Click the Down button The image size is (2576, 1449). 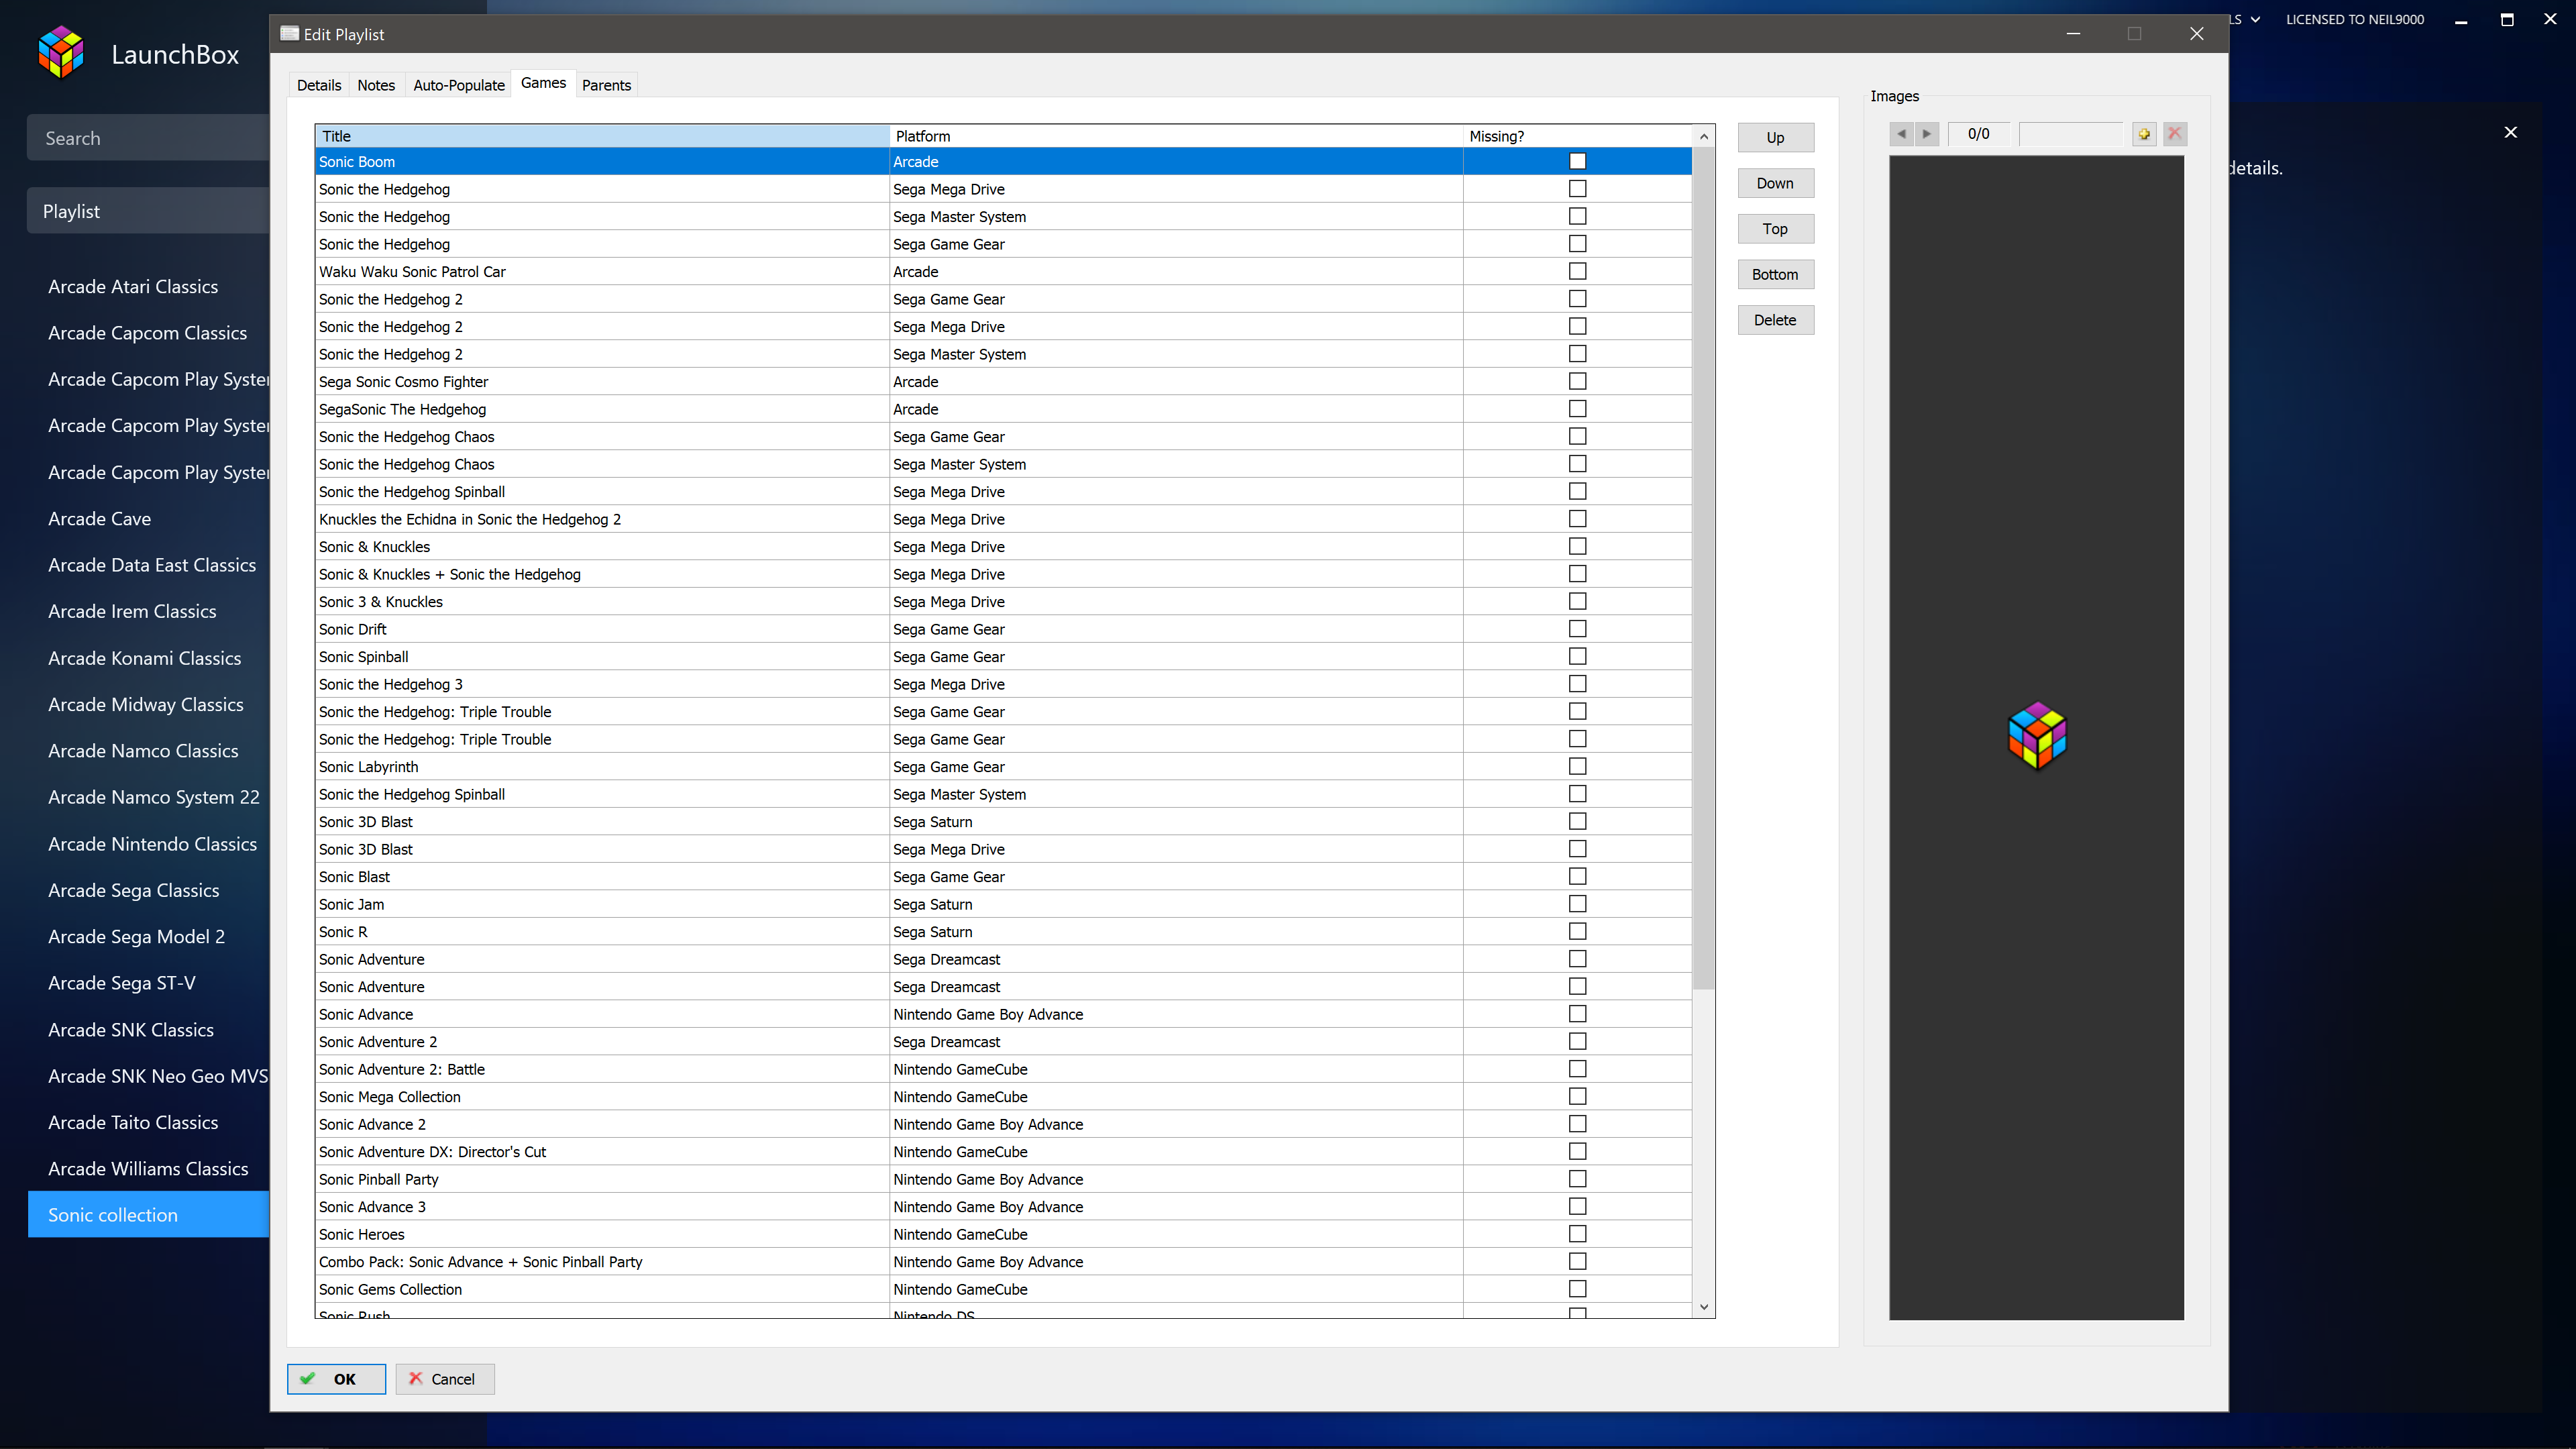tap(1775, 183)
